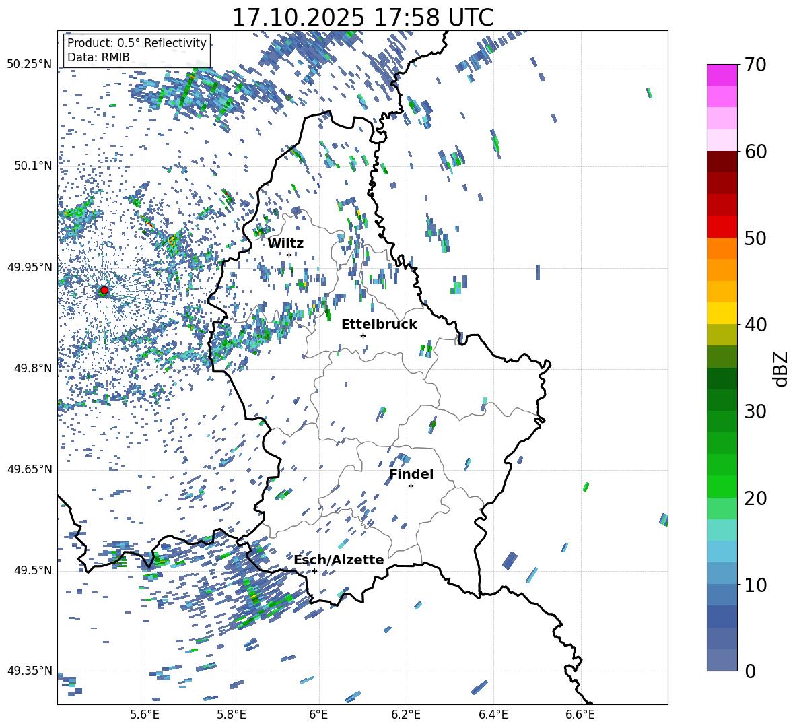
Task: Click the Findel city label
Action: pyautogui.click(x=411, y=474)
